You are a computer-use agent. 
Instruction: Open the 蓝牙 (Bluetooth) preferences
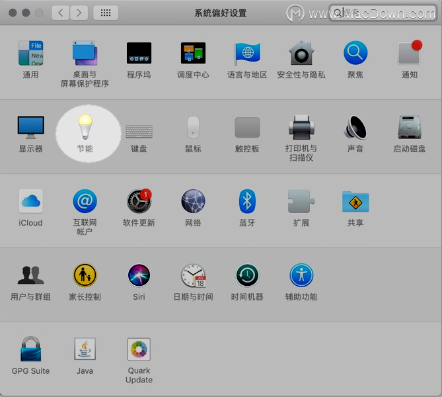point(247,201)
